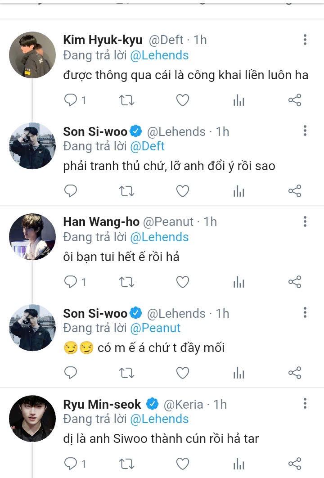The width and height of the screenshot is (324, 478).
Task: Open @Lehends mention in Kim Hyuk-kyu's reply
Action: 159,55
